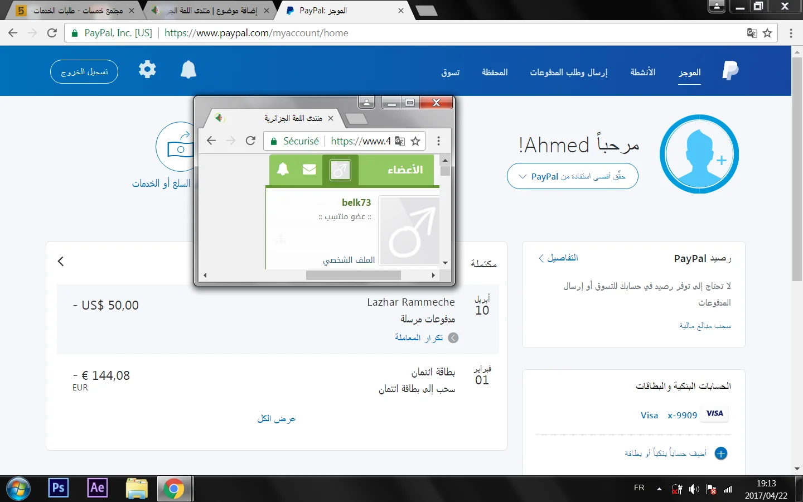
Task: Close the 'مجتمع خمسات' browser tab
Action: click(x=132, y=11)
